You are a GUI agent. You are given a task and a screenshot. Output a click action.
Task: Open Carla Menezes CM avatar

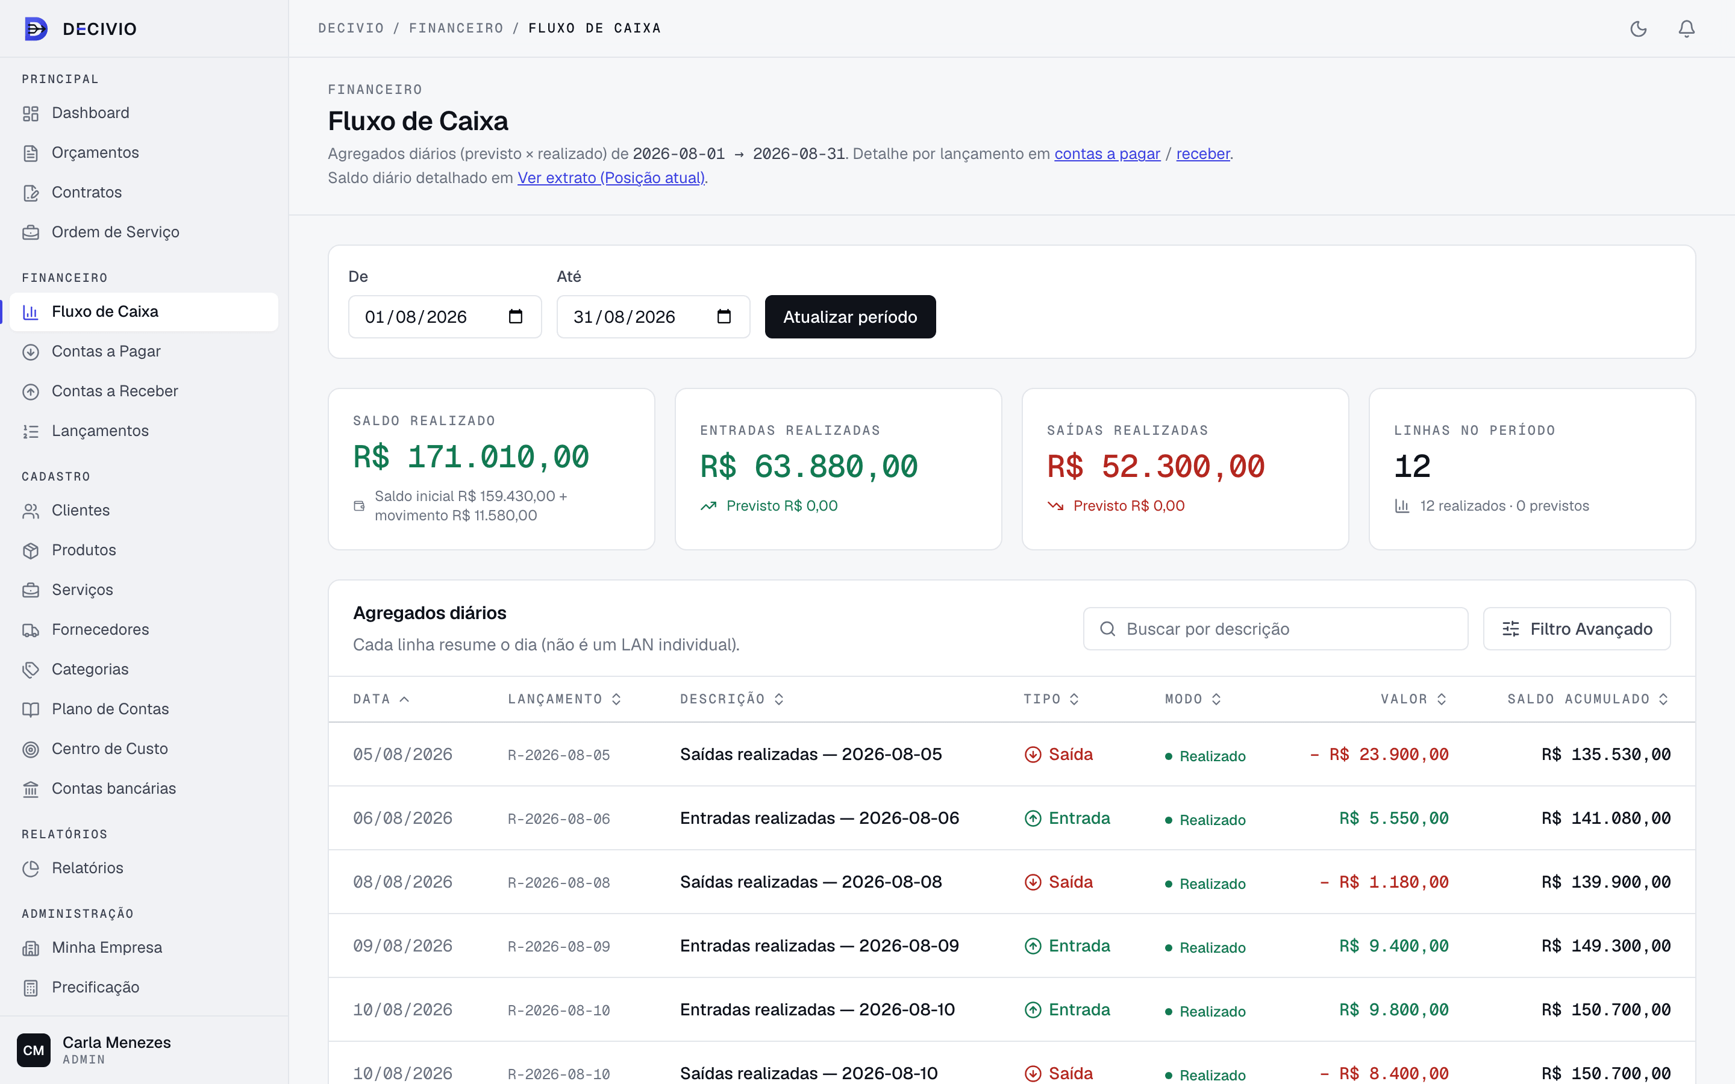coord(34,1050)
